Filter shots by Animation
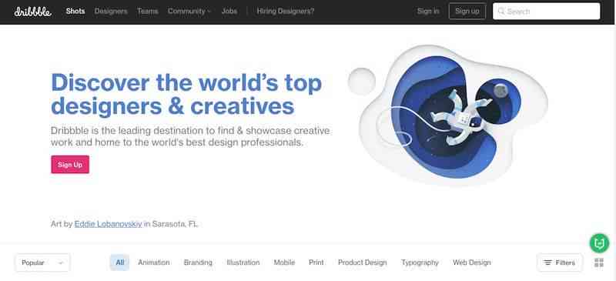This screenshot has height=281, width=616. click(x=153, y=263)
